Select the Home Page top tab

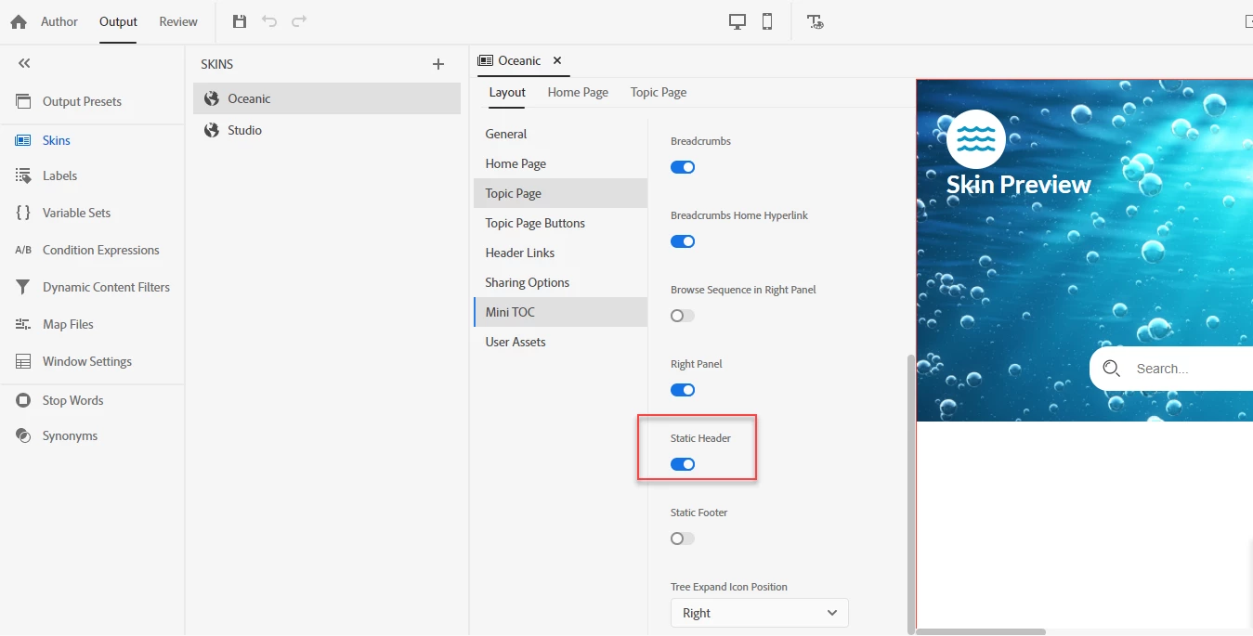pyautogui.click(x=578, y=92)
